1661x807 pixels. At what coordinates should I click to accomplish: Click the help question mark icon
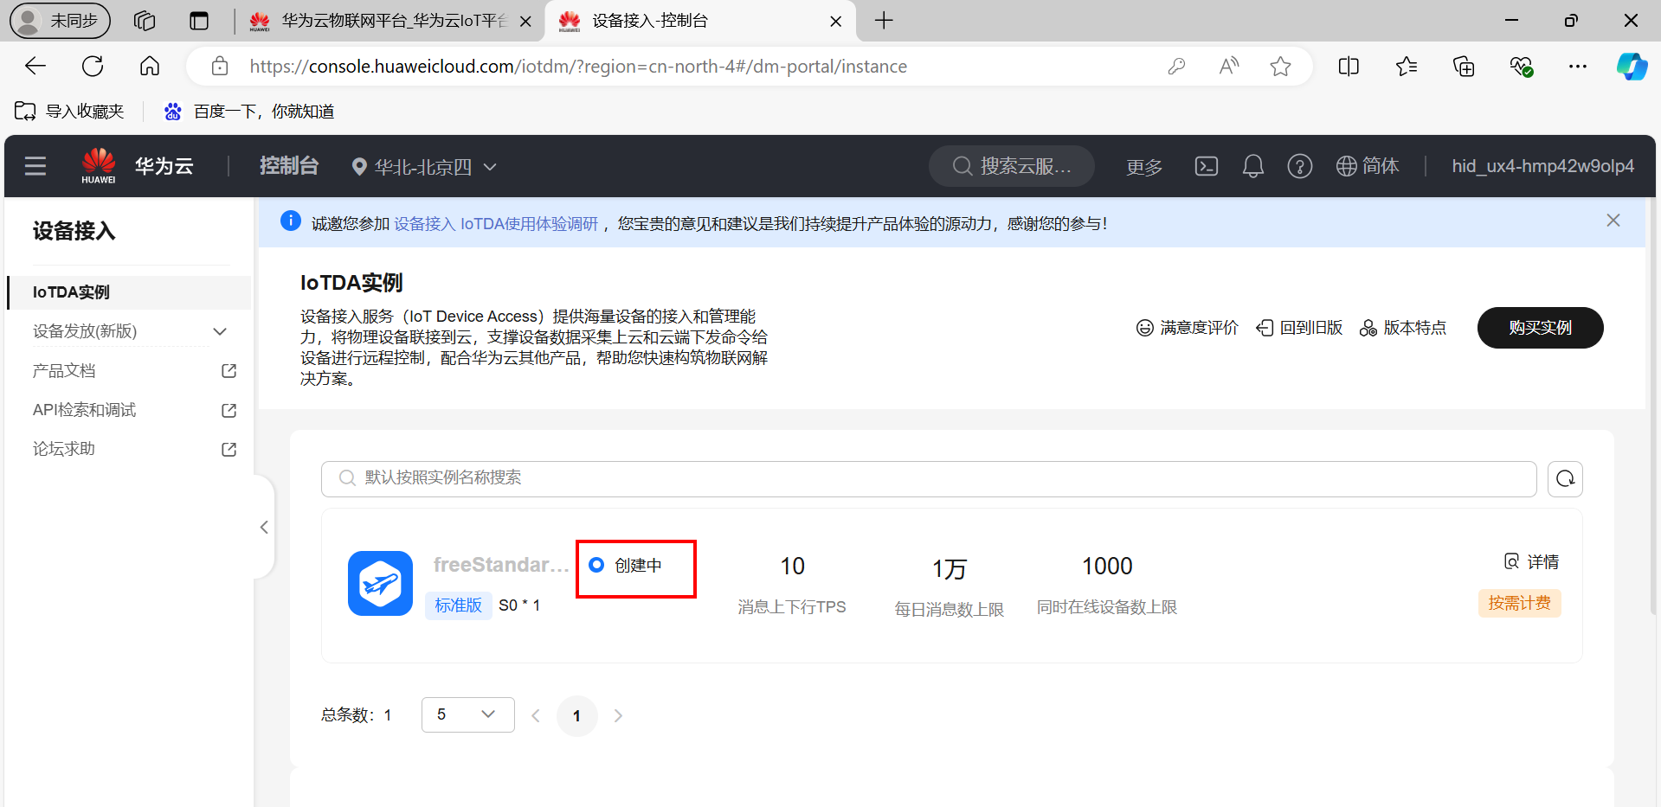1299,166
